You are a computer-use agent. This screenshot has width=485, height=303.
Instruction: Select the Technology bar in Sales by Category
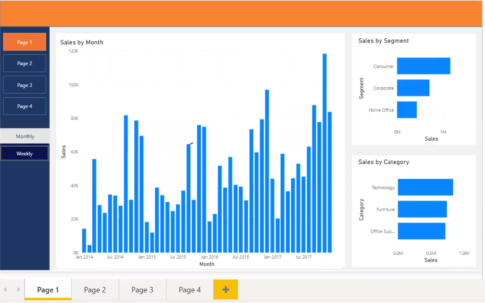click(x=425, y=187)
